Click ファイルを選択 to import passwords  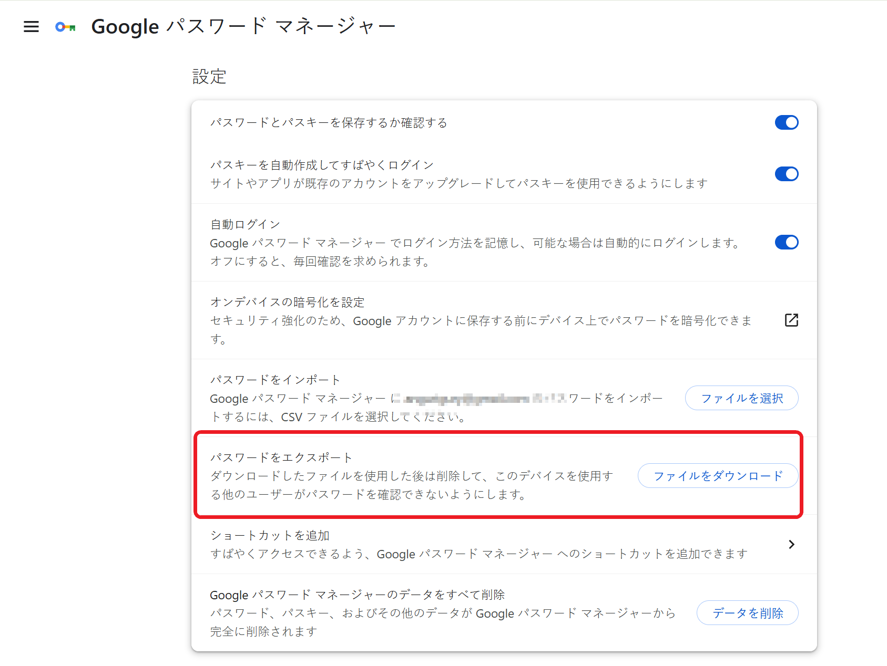pos(741,398)
